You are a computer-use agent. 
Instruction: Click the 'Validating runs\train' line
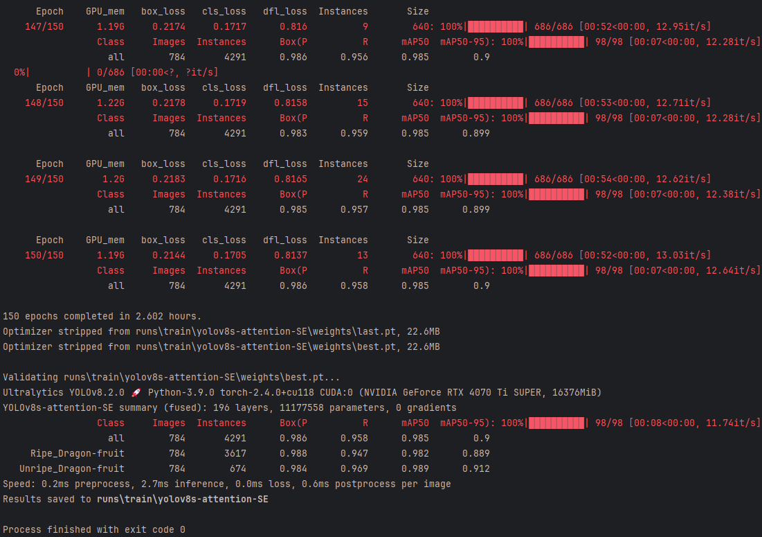tap(171, 378)
